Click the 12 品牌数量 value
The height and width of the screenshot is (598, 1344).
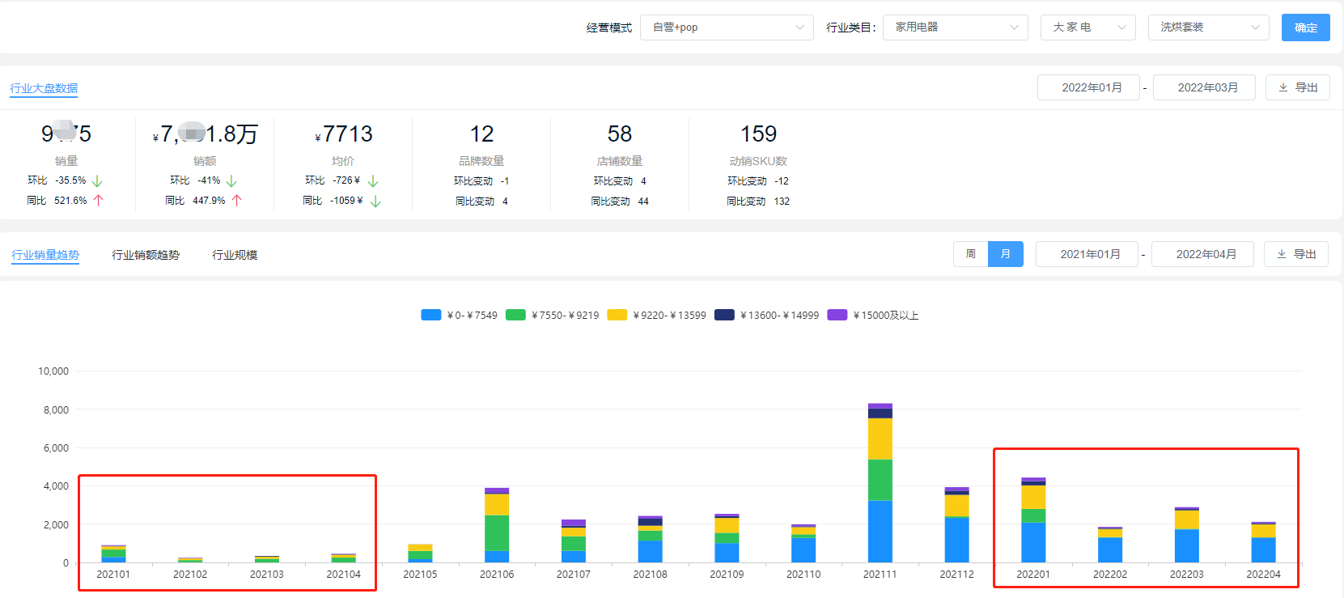tap(481, 134)
